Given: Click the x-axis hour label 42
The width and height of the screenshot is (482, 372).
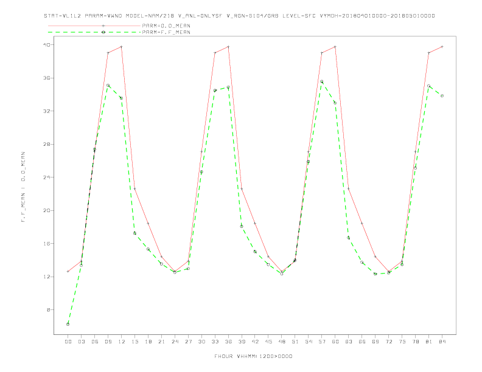Looking at the screenshot, I should point(255,342).
